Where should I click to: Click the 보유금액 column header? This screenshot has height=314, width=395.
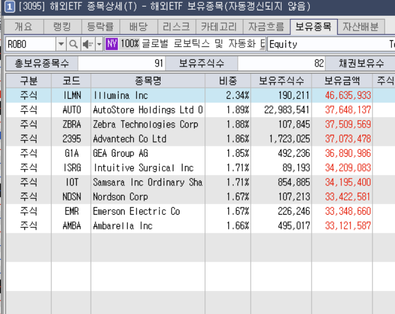click(342, 80)
